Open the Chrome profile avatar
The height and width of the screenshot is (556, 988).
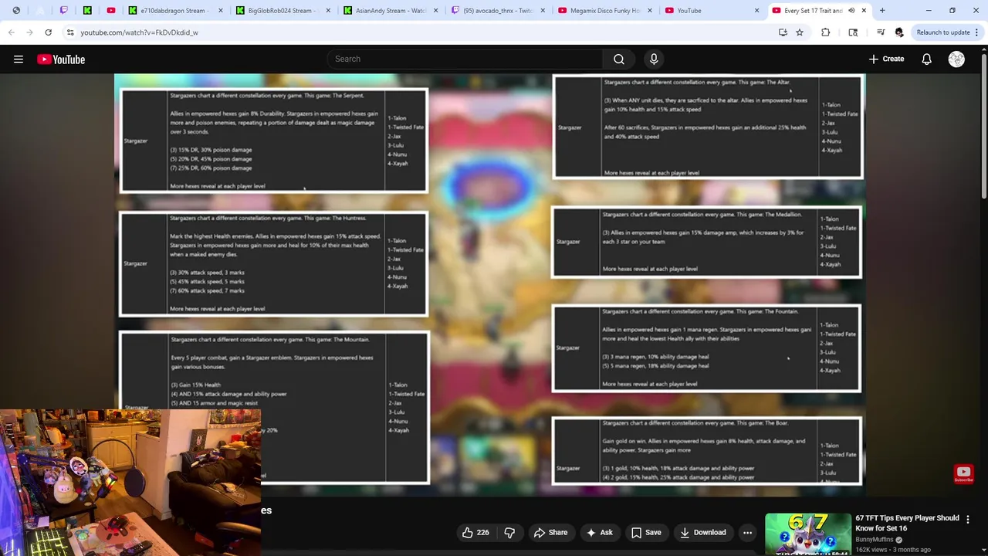point(899,32)
